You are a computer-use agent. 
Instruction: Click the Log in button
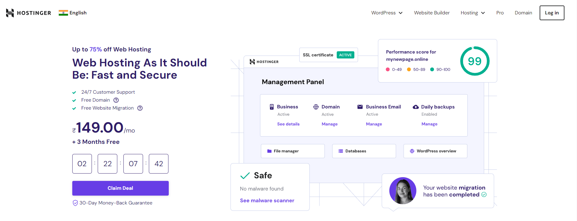552,13
